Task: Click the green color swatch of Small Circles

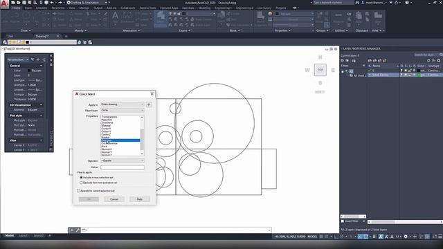Action: 419,75
